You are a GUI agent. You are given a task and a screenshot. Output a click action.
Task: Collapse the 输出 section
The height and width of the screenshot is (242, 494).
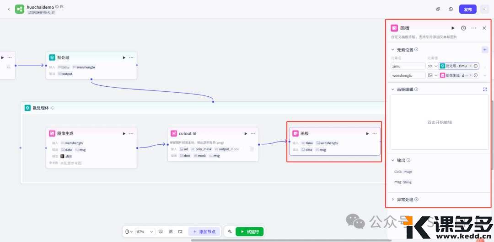(x=392, y=161)
